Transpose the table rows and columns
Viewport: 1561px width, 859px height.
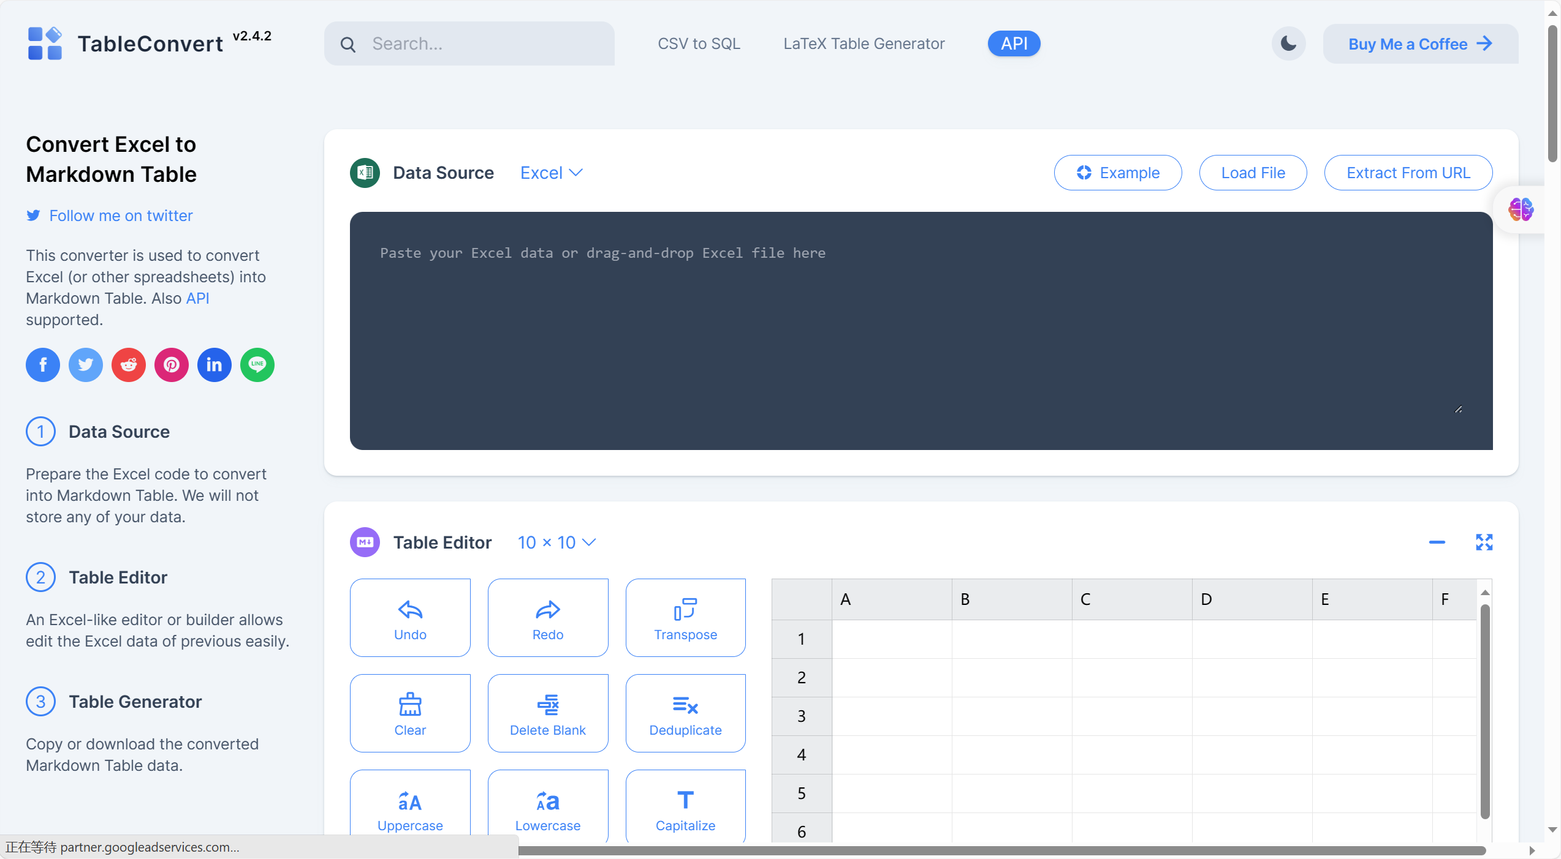click(x=685, y=617)
